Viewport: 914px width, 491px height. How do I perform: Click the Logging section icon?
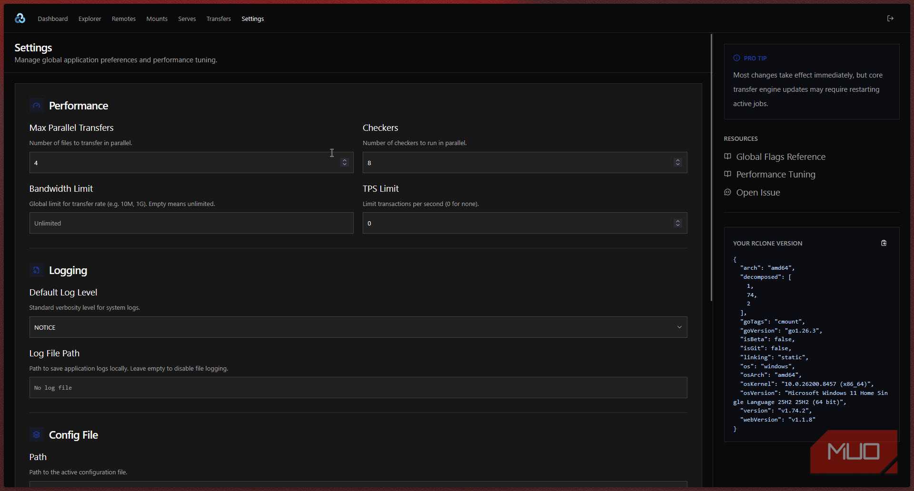tap(37, 270)
